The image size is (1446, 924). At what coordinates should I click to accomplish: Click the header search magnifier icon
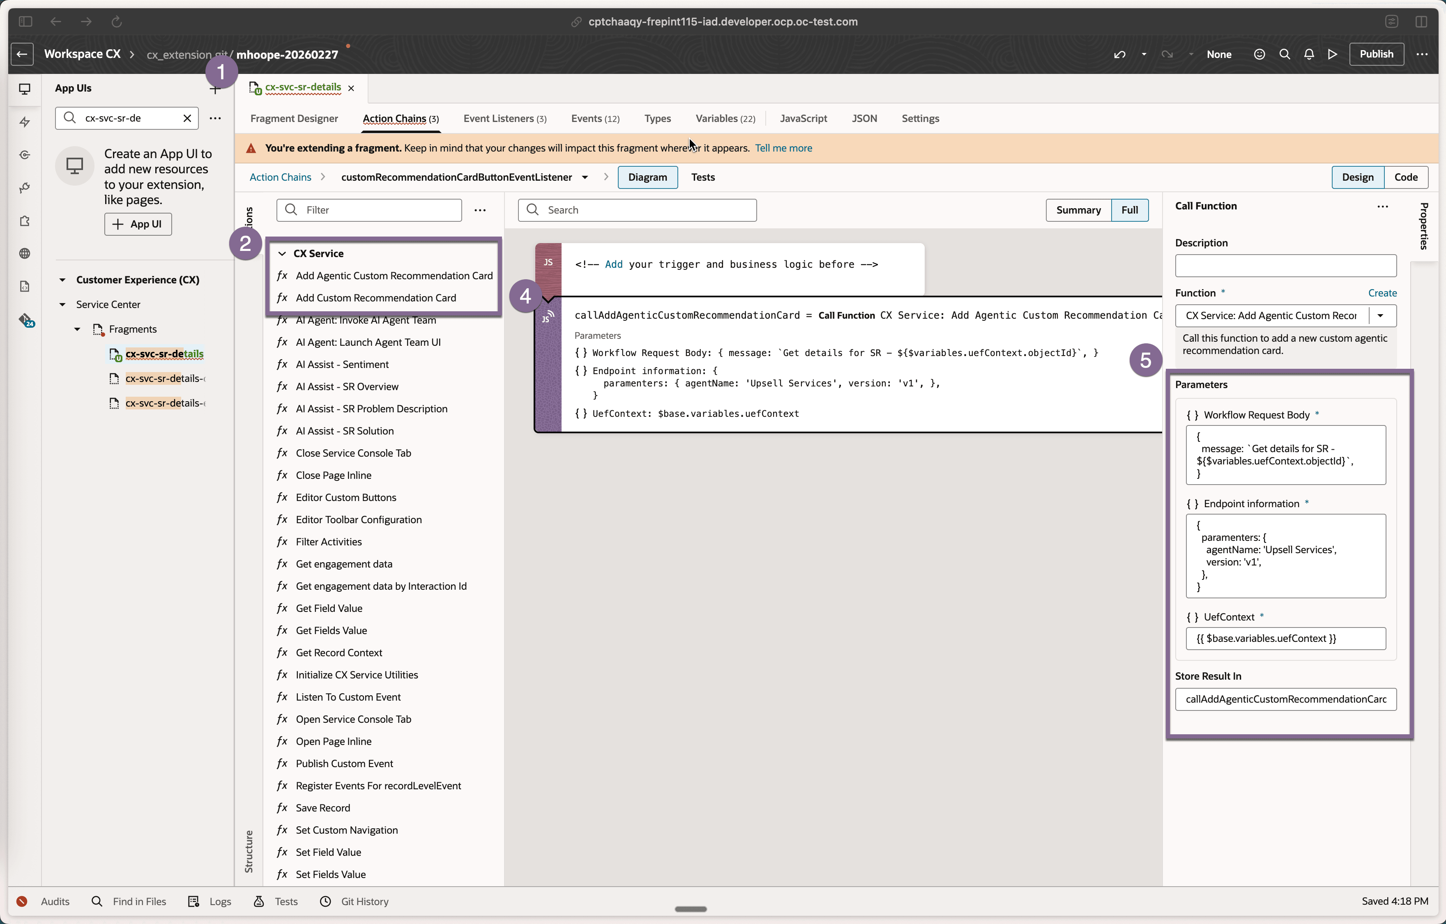tap(1285, 54)
